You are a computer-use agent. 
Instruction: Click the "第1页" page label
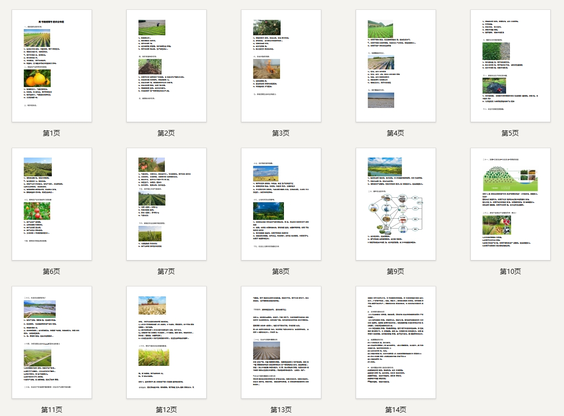point(52,133)
